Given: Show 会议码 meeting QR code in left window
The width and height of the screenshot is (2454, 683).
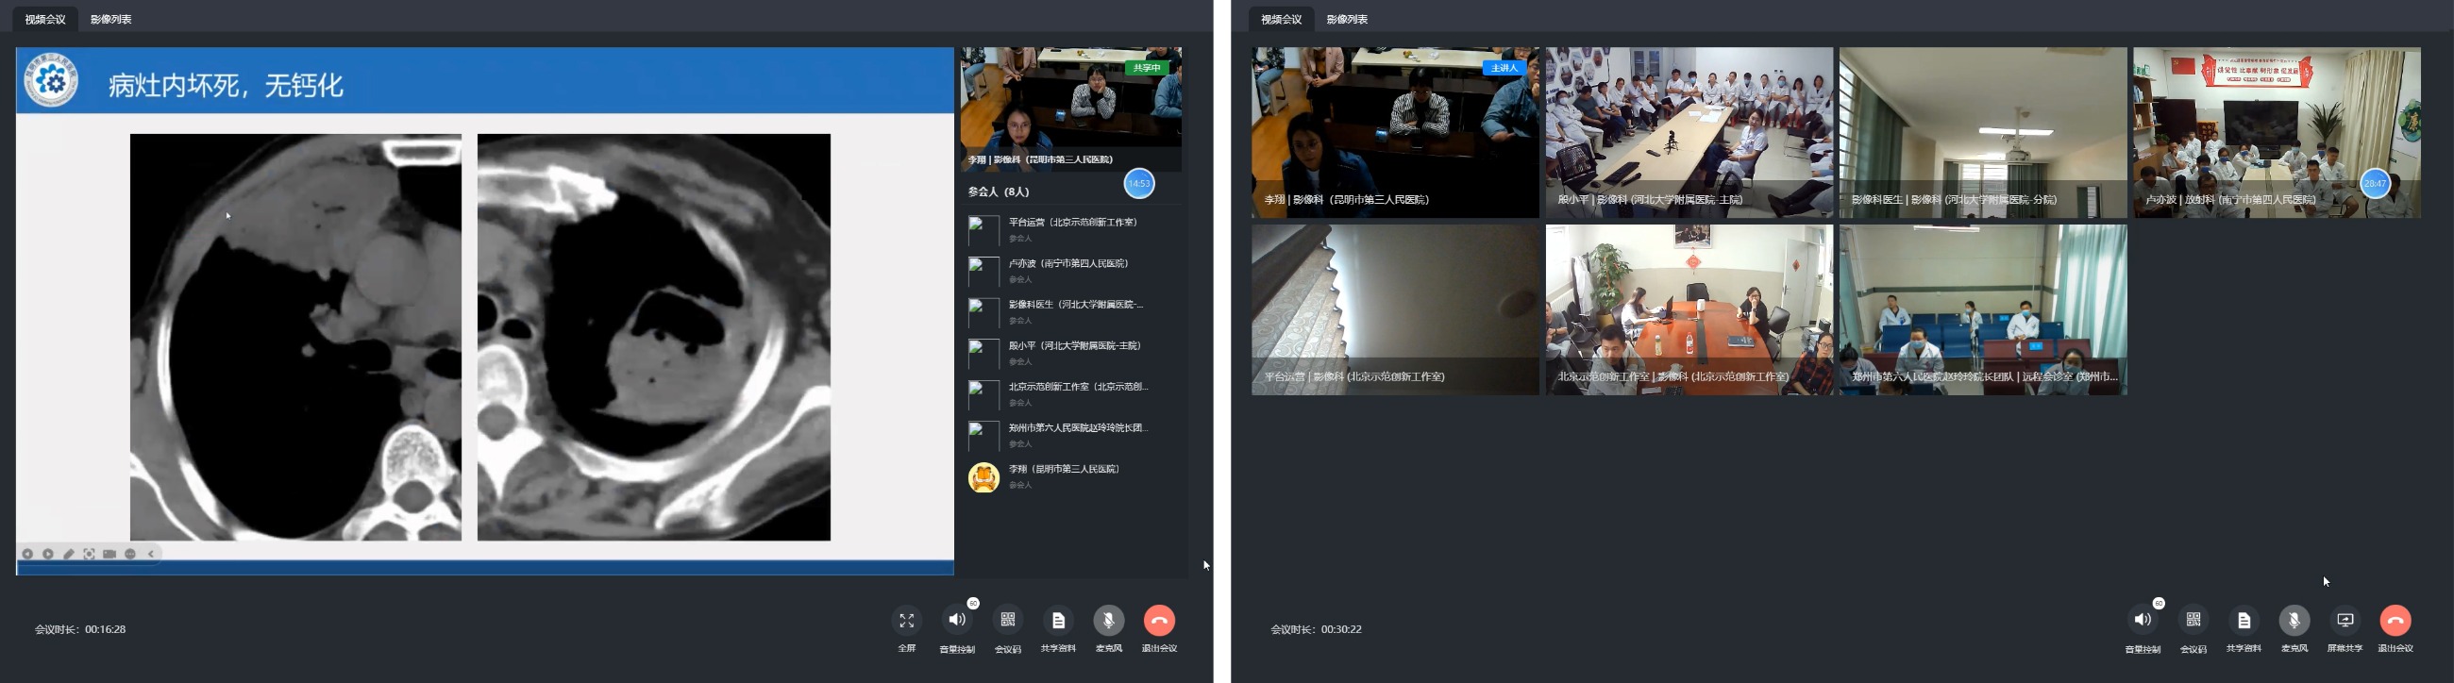Looking at the screenshot, I should pos(1008,620).
